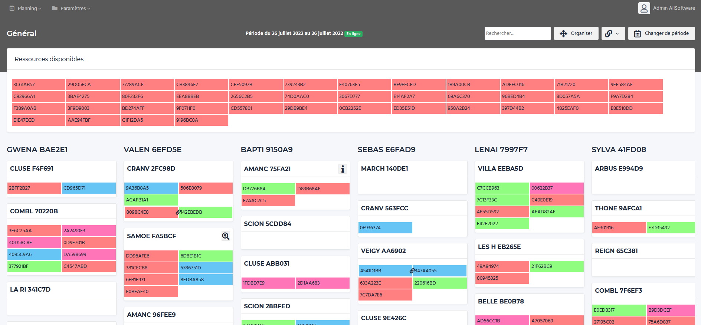The height and width of the screenshot is (325, 701).
Task: Click pink chip 2A2490F3
Action: [89, 231]
